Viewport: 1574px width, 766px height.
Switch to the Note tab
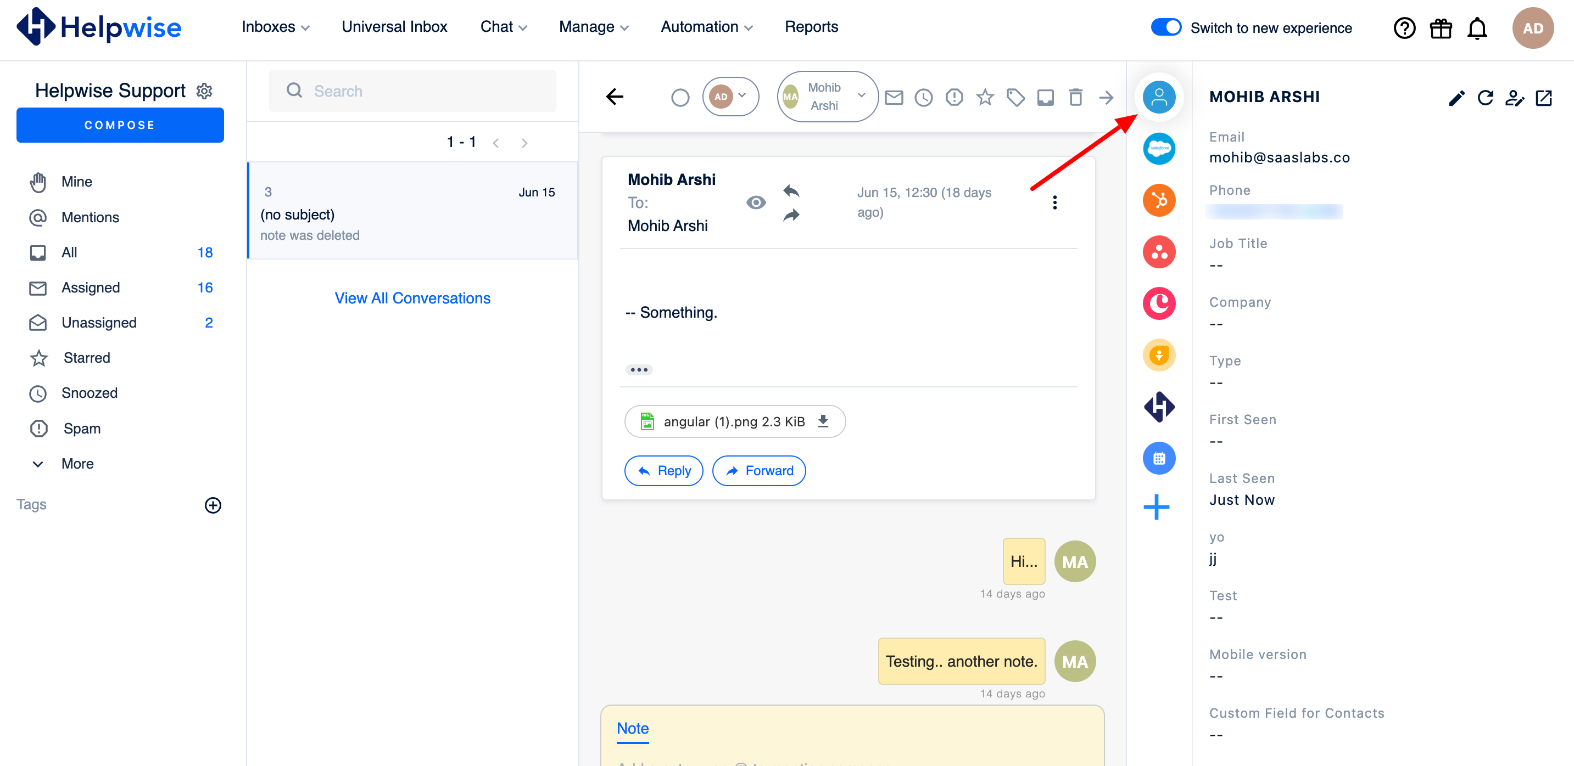[x=633, y=728]
